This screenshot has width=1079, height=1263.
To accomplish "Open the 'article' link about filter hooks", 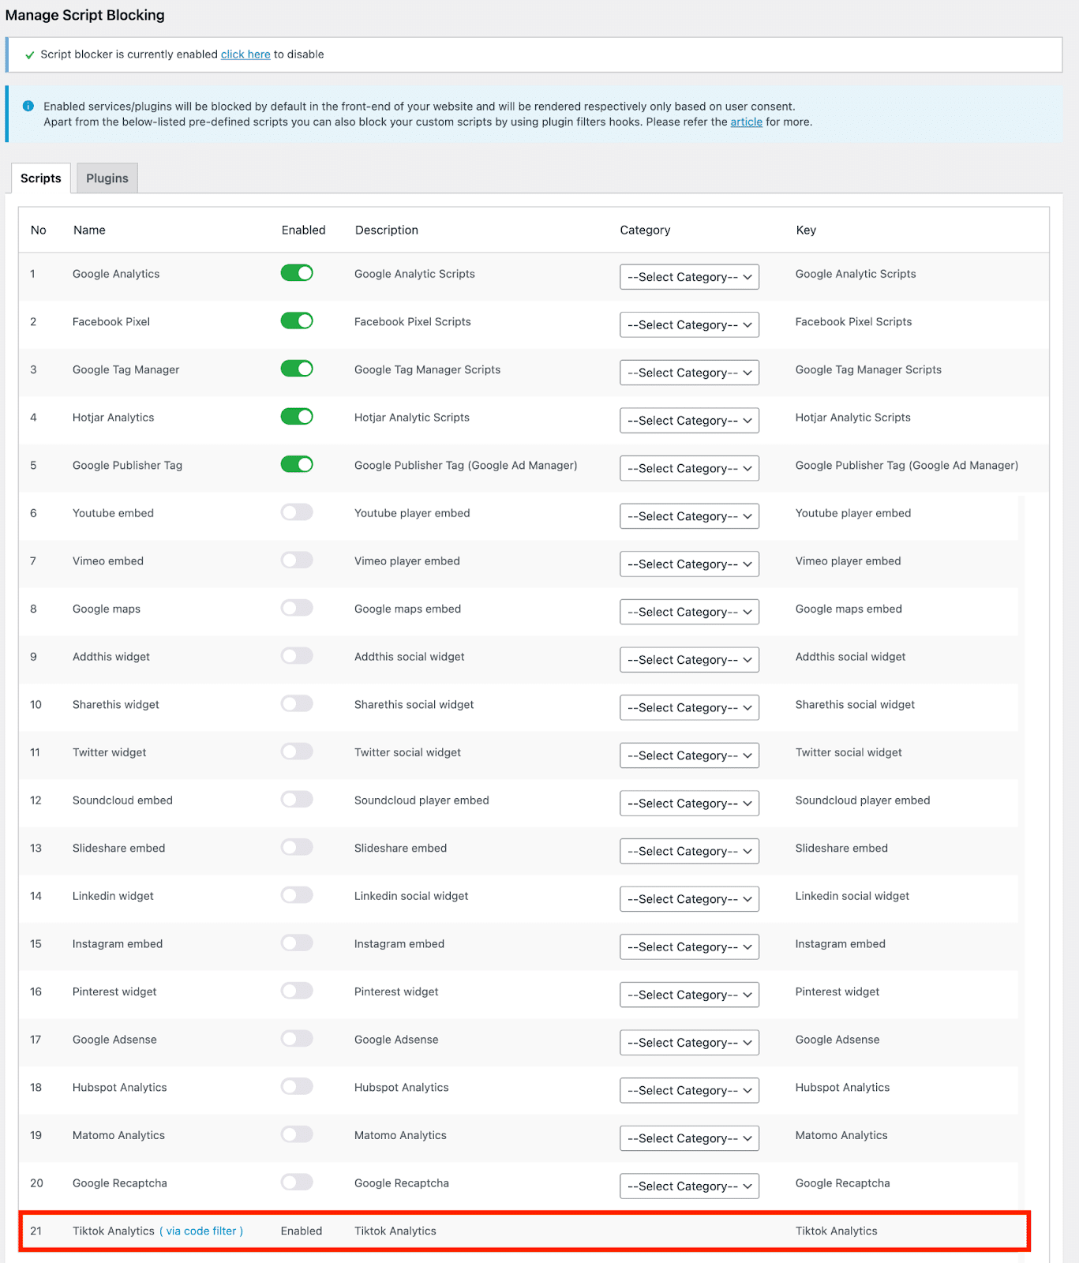I will coord(746,122).
